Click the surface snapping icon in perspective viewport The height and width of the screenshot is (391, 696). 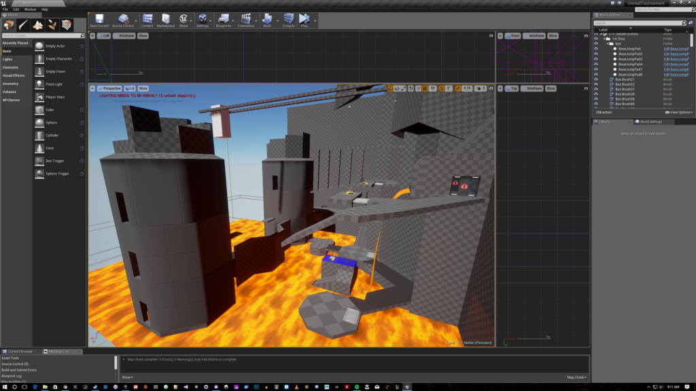[418, 89]
